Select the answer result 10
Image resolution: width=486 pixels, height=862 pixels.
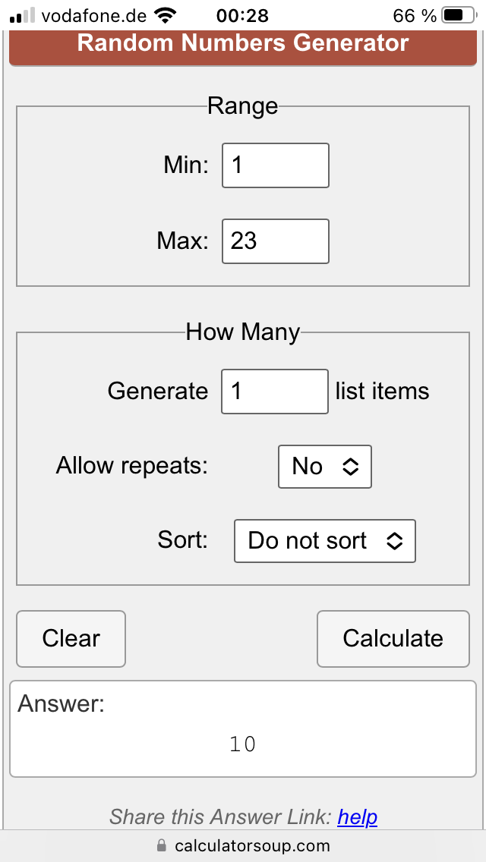click(x=243, y=745)
